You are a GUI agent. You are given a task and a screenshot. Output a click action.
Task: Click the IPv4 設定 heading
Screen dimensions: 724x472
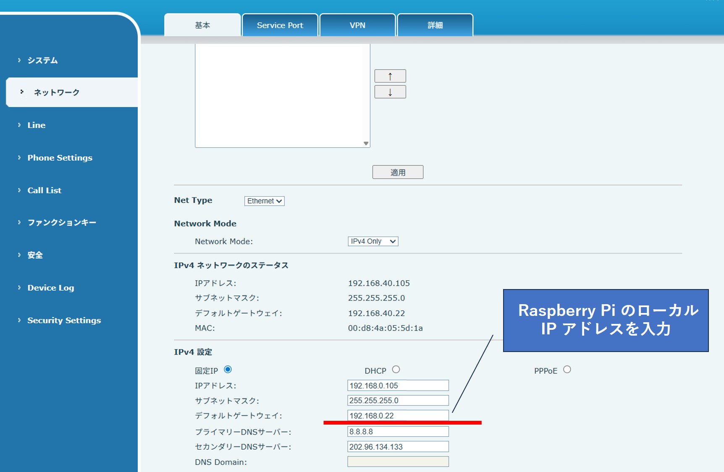pos(193,352)
